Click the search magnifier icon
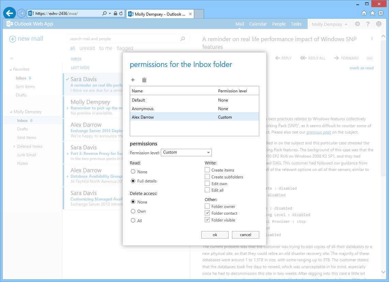This screenshot has height=282, width=389. pyautogui.click(x=183, y=39)
